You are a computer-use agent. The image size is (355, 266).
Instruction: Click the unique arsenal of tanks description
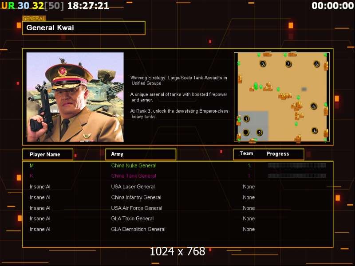pyautogui.click(x=179, y=97)
